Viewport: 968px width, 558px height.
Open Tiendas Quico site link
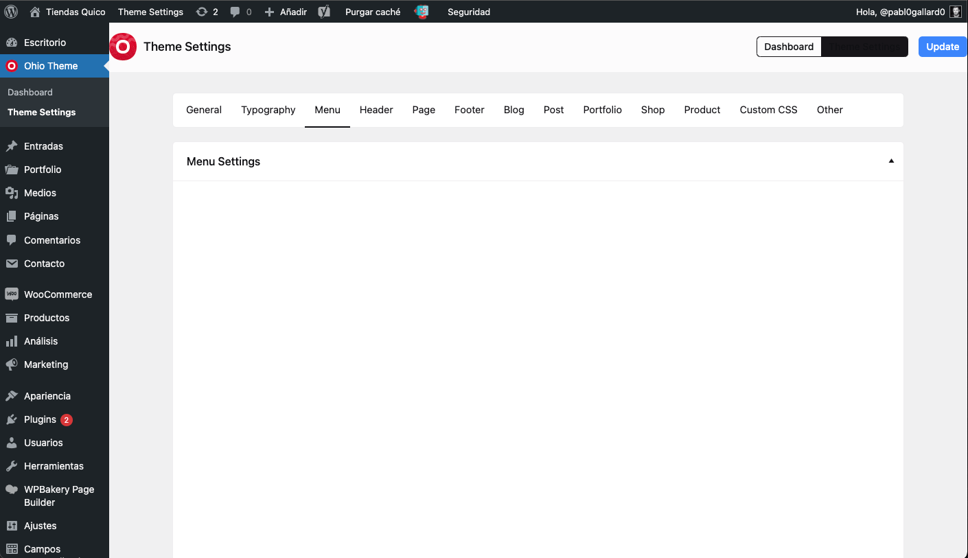click(76, 12)
